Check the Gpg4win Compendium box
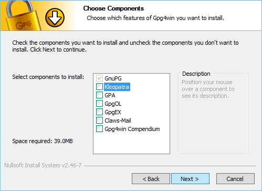The image size is (262, 191). [x=99, y=129]
